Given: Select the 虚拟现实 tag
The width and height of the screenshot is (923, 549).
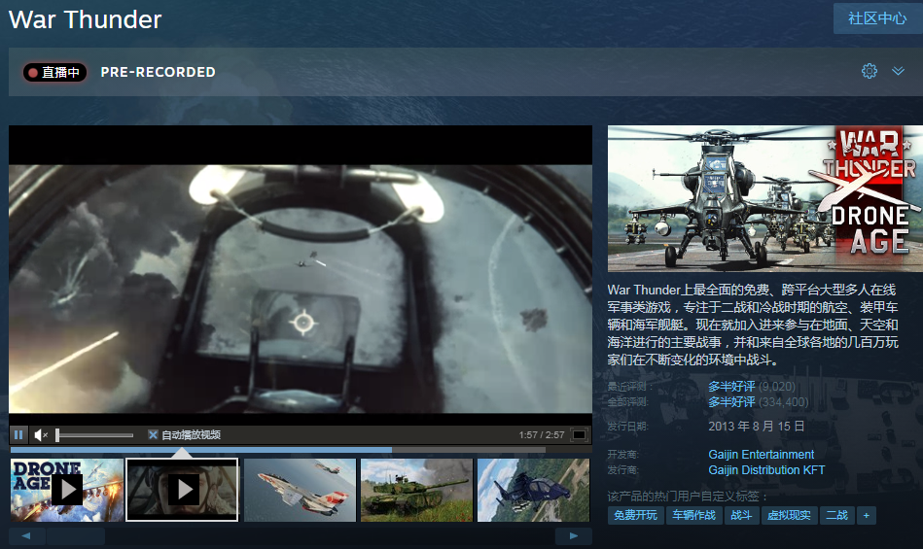Looking at the screenshot, I should pos(789,516).
